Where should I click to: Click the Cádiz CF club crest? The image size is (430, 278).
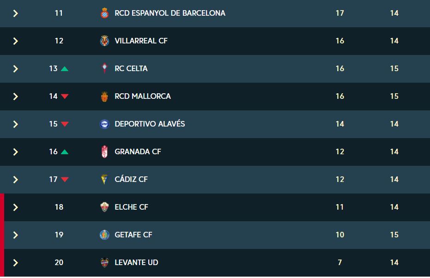coord(104,179)
